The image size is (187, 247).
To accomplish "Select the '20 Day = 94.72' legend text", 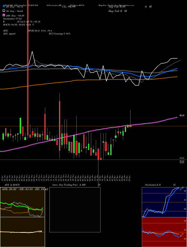I will click(14, 7).
